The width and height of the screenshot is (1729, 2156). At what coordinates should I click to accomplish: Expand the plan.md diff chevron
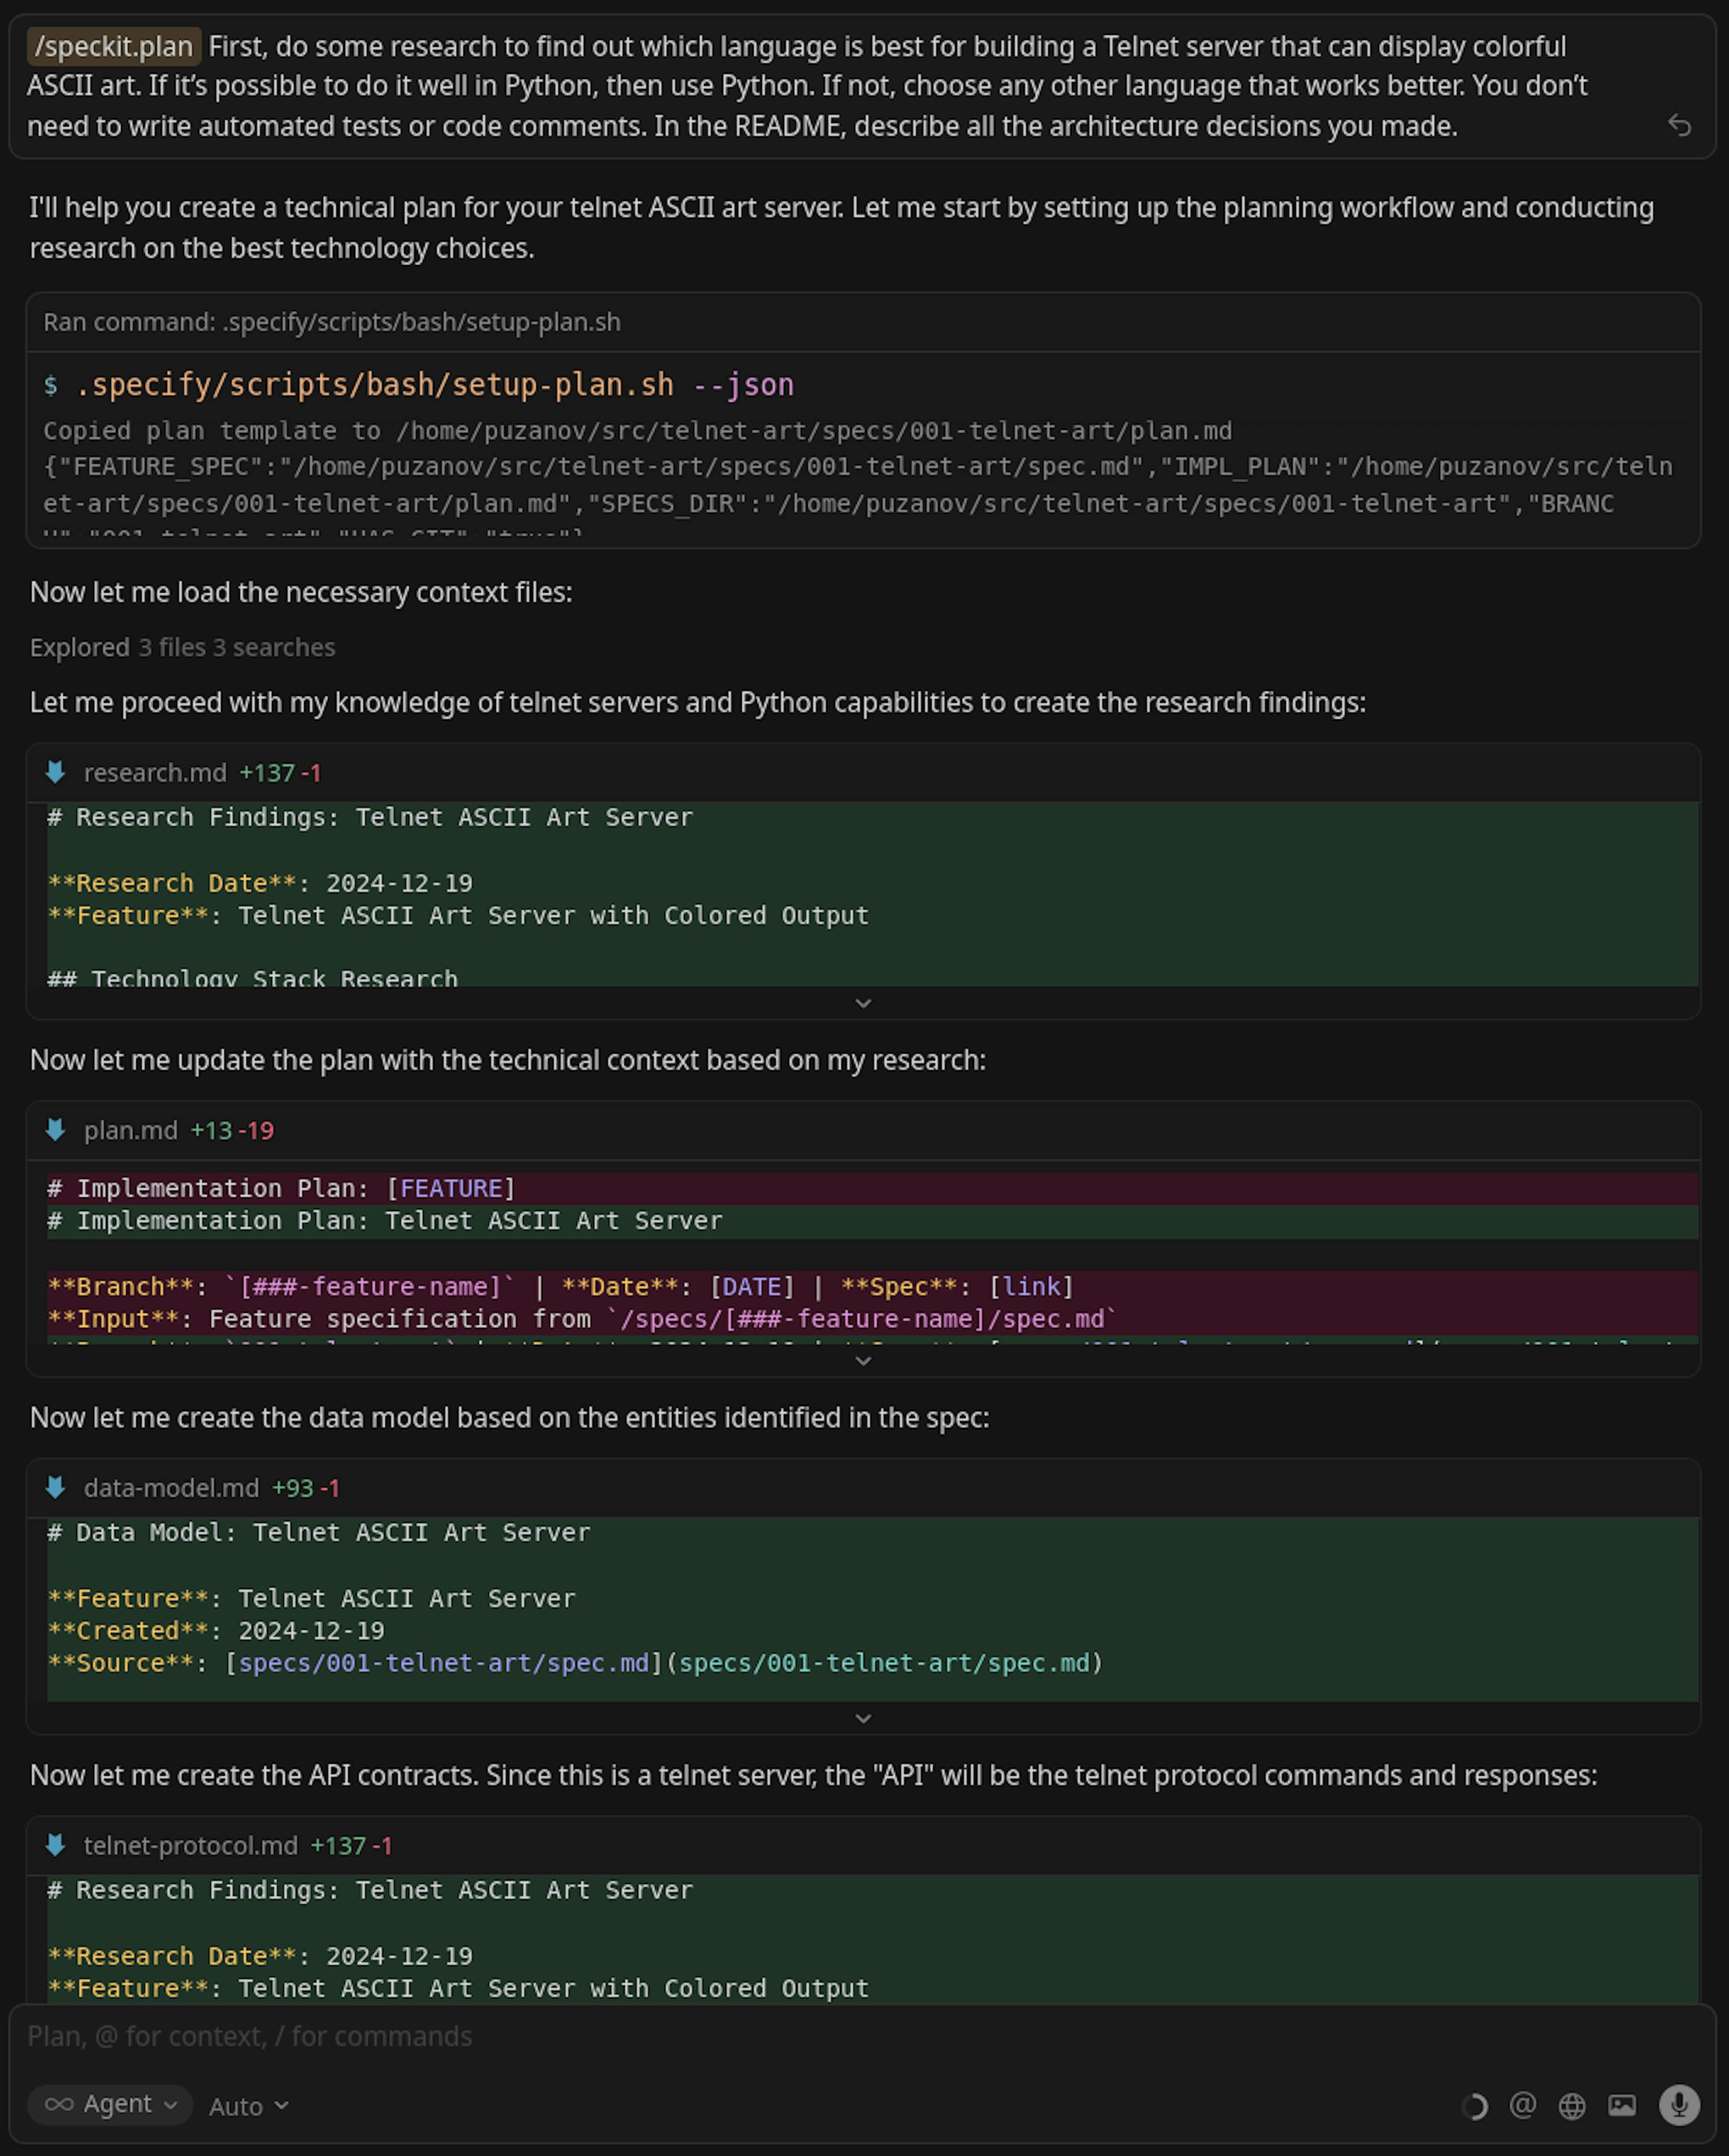point(863,1361)
